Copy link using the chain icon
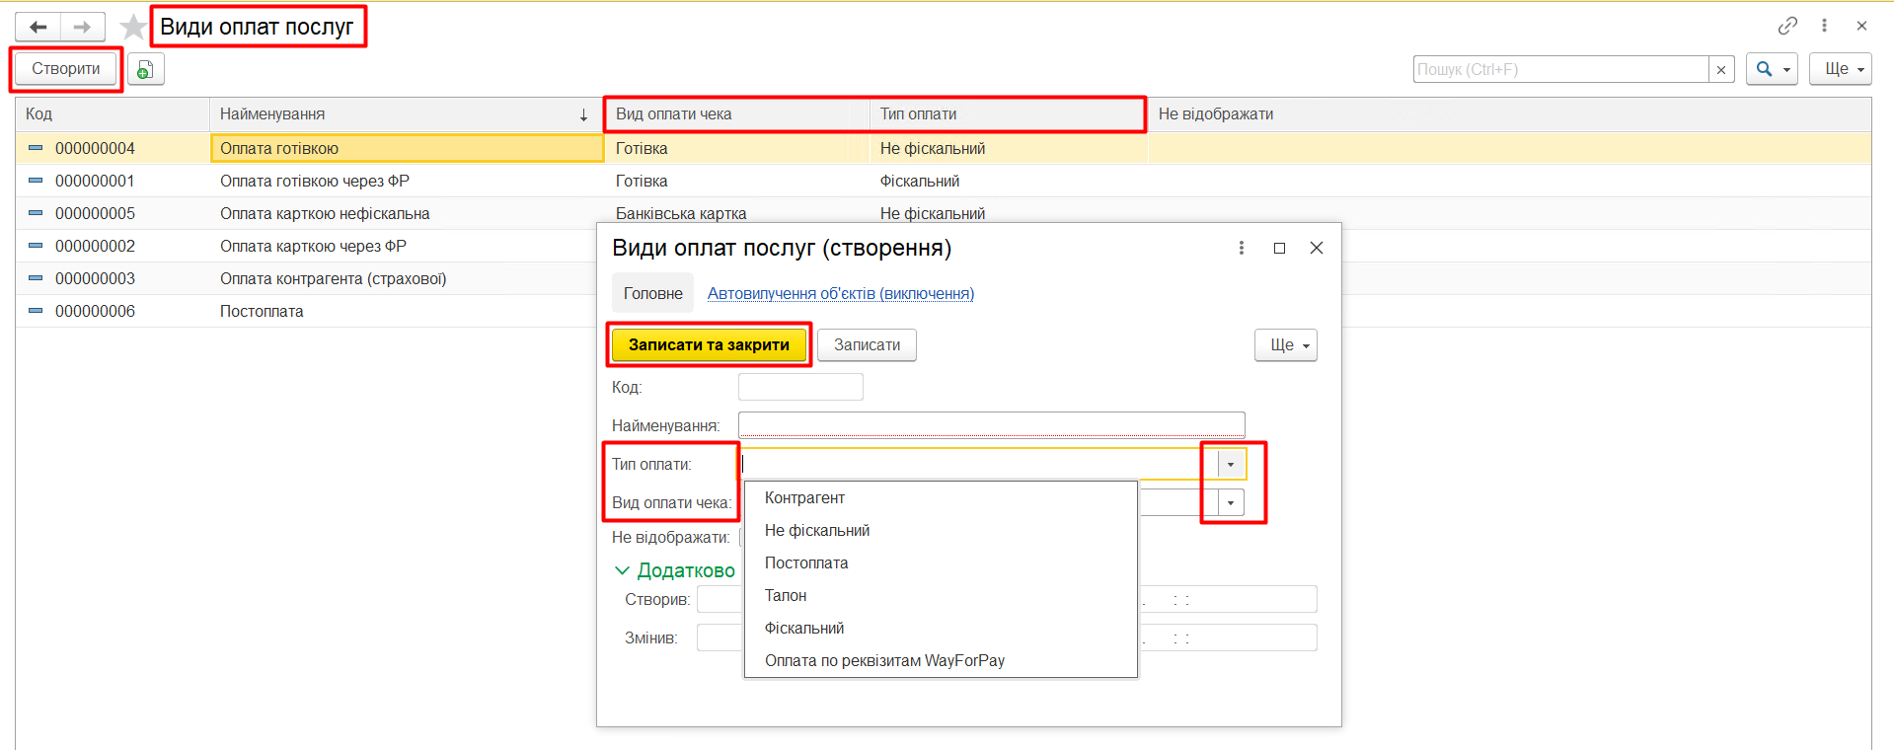The height and width of the screenshot is (750, 1894). [x=1787, y=26]
